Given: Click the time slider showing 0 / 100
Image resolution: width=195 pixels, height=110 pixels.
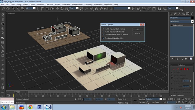Looking at the screenshot, I should click(17, 92).
